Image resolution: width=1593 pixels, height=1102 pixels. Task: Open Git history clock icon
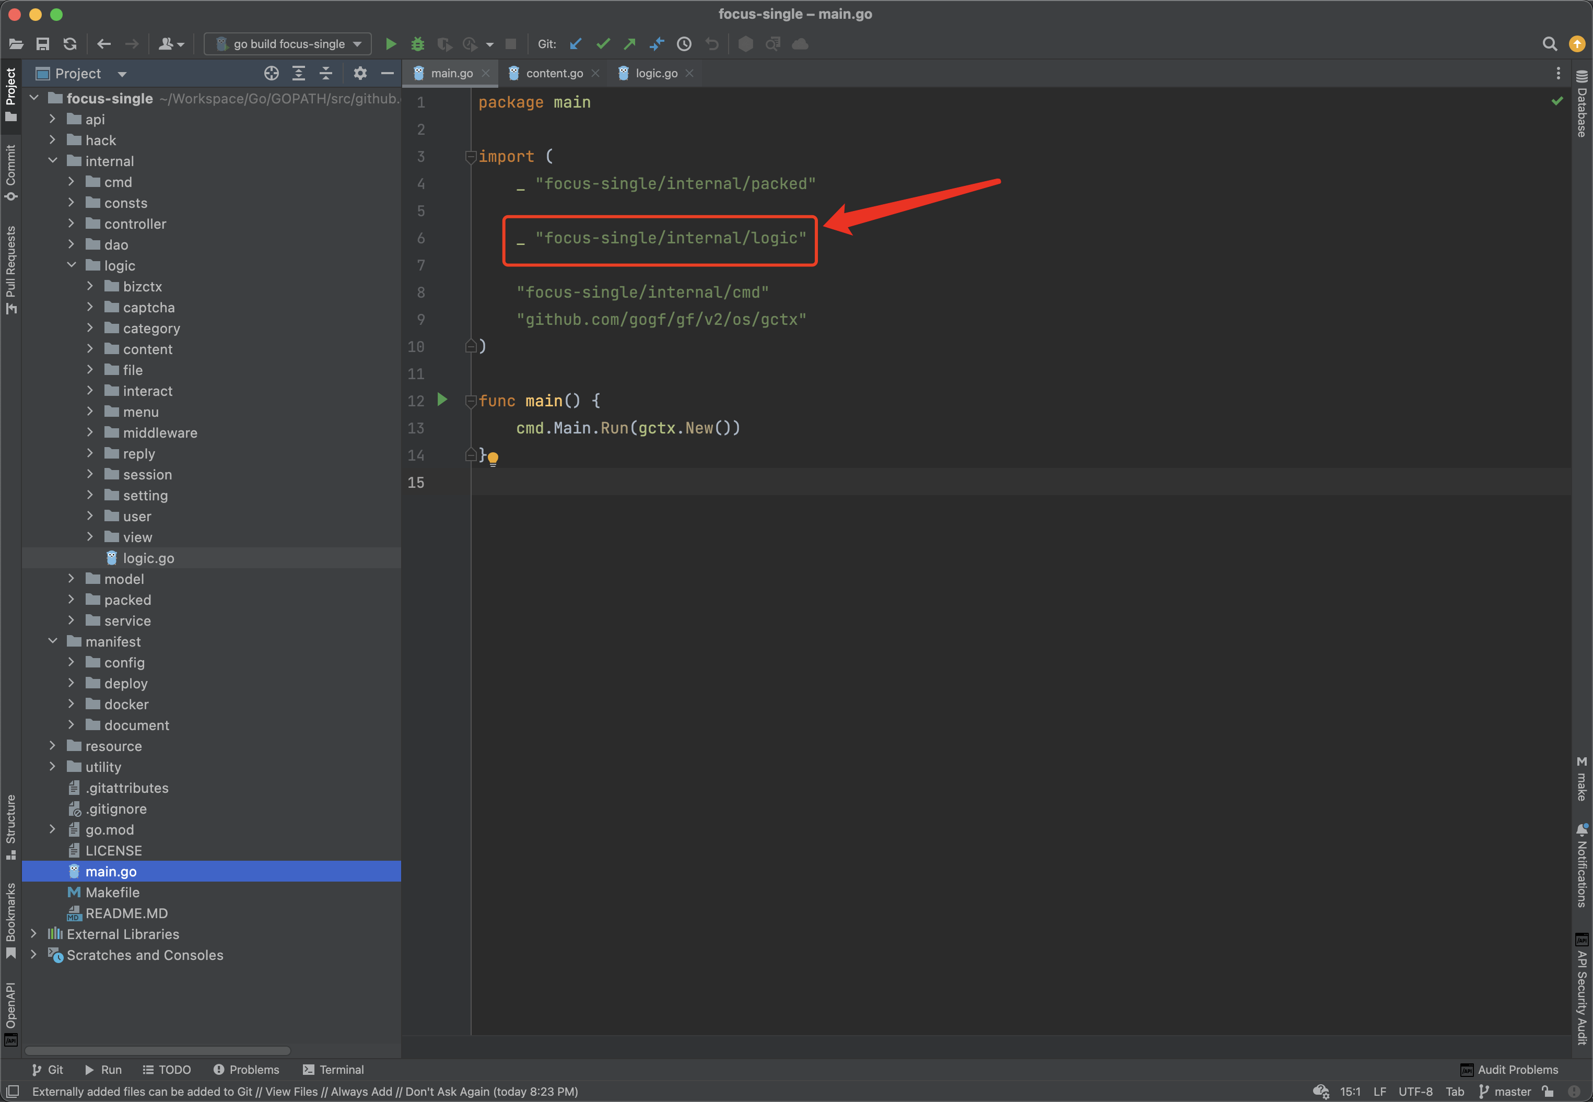tap(684, 44)
